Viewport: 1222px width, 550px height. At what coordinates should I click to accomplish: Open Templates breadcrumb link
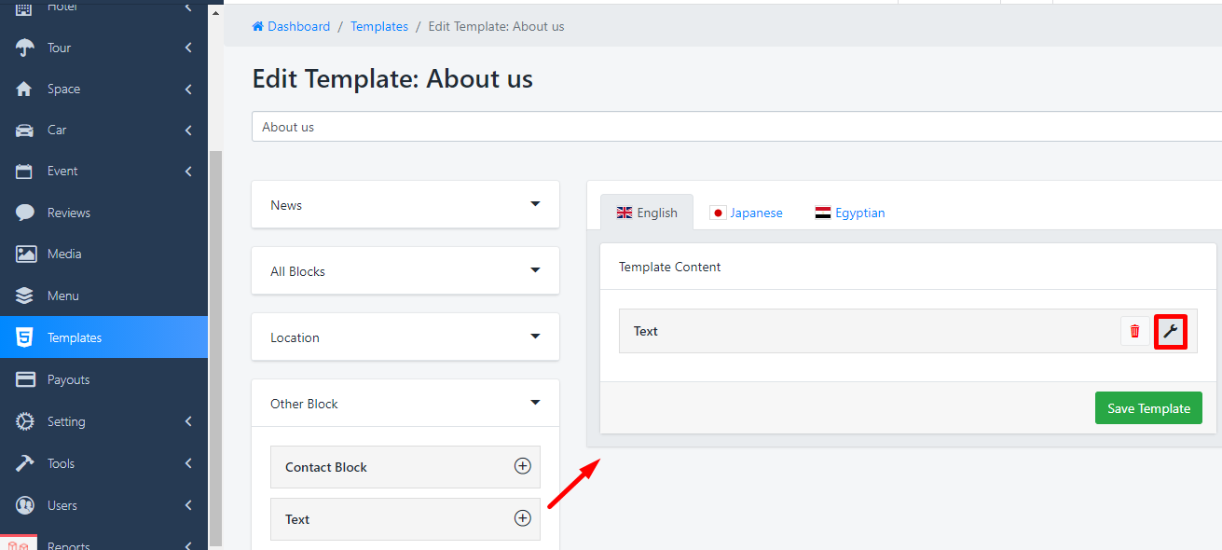pos(379,26)
